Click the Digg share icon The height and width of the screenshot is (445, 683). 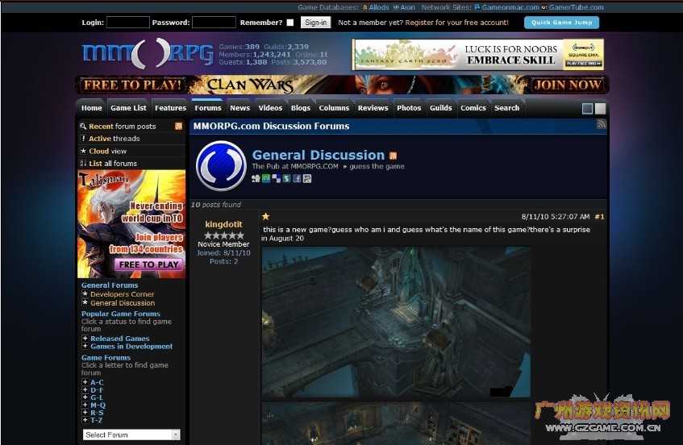(x=256, y=178)
